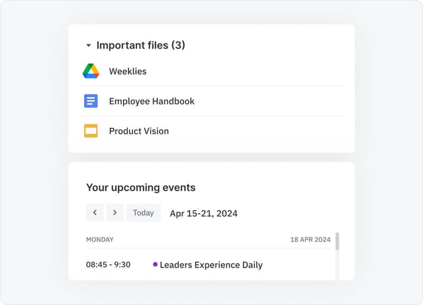Open the Leaders Experience Daily event

coord(211,265)
